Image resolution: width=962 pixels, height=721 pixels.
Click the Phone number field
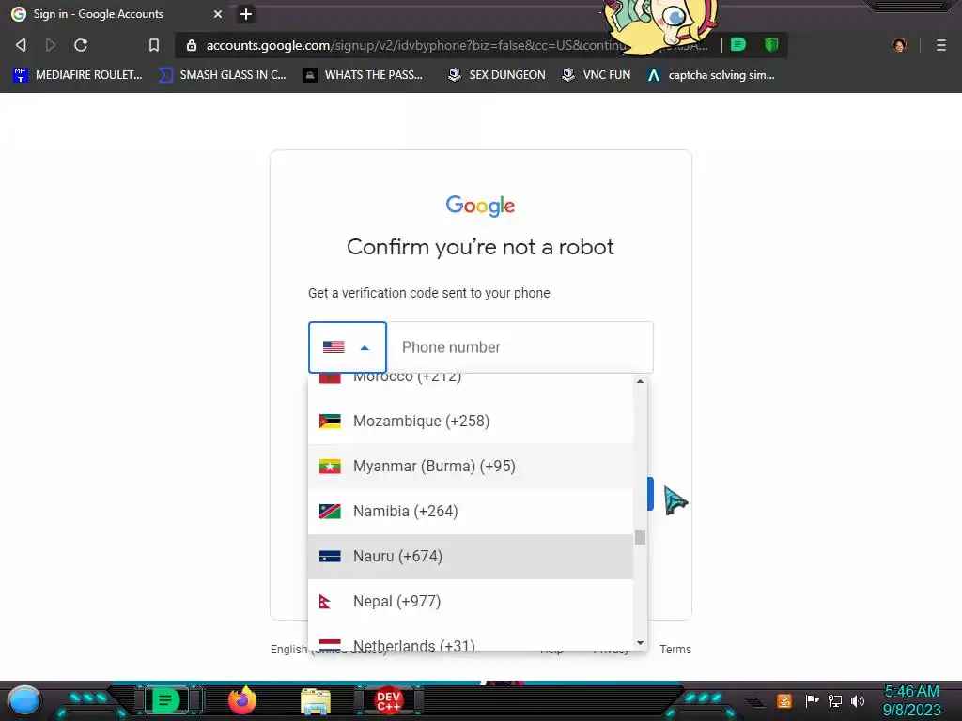[520, 347]
